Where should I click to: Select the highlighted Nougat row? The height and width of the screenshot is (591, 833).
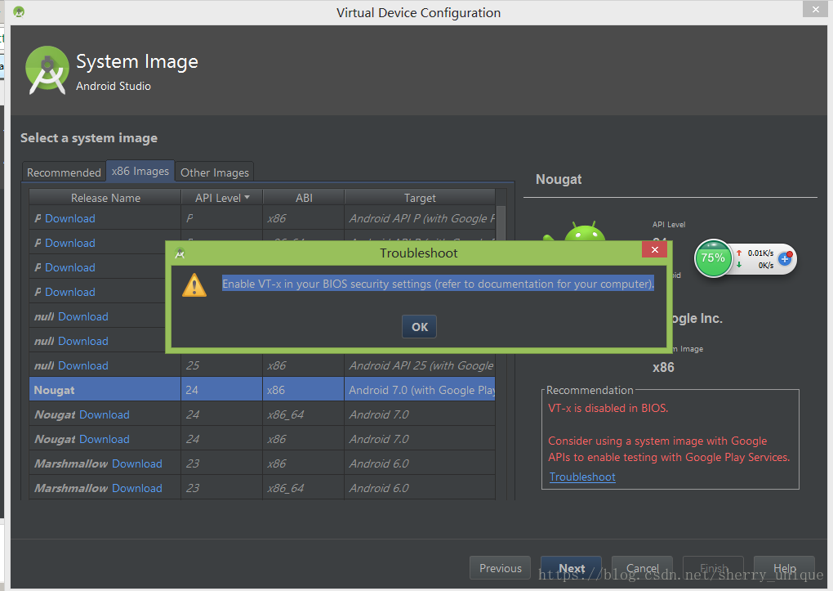point(262,390)
